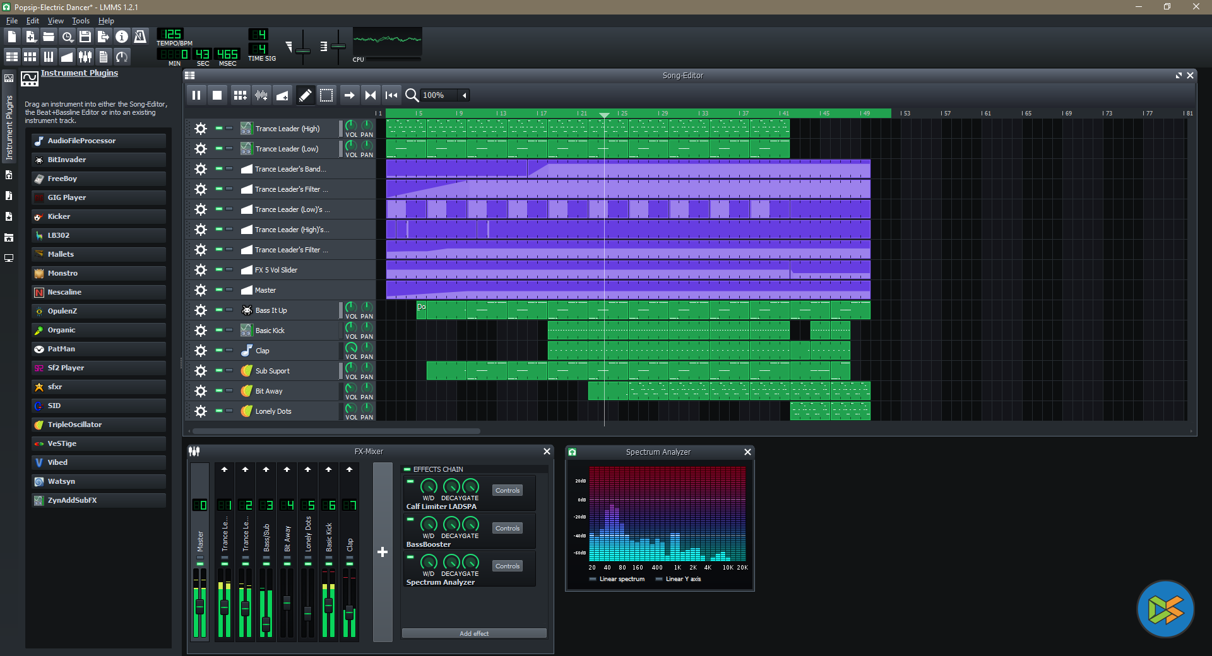Add a beat/bassline track to song
Image resolution: width=1212 pixels, height=656 pixels.
click(x=240, y=95)
